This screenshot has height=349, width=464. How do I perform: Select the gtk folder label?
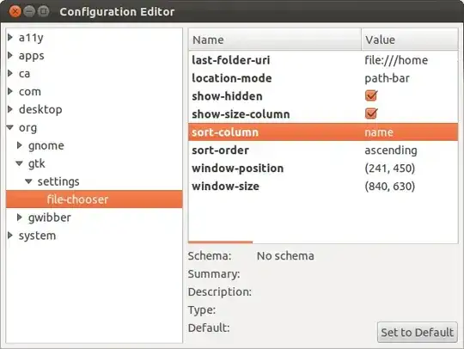point(37,163)
